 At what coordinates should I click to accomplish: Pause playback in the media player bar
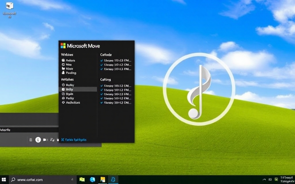coord(31,140)
